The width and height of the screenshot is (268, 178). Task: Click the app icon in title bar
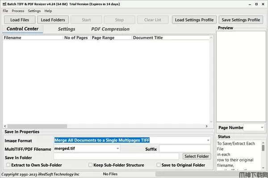tap(4, 4)
